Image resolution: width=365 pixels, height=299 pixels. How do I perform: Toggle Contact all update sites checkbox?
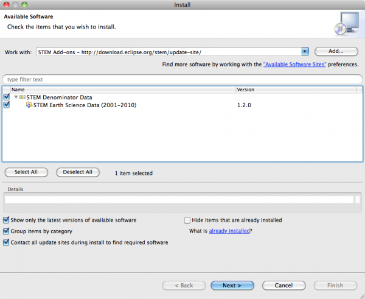(x=7, y=242)
